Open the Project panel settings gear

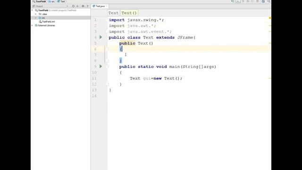coord(83,6)
